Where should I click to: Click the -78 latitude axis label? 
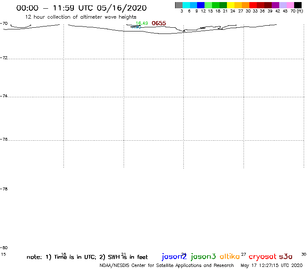4,189
